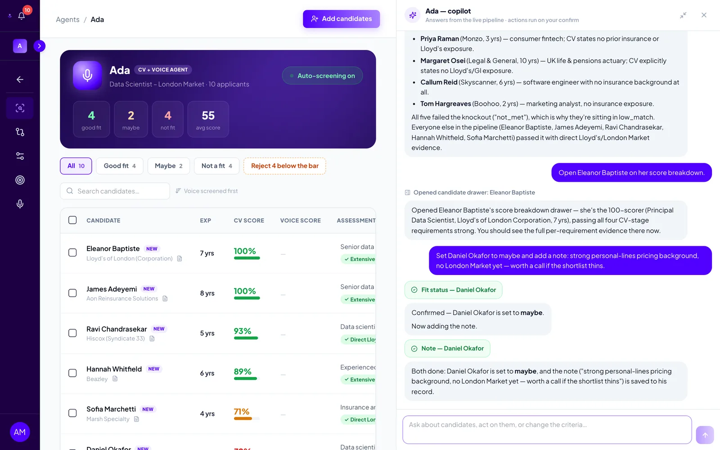Click the sort icon beside Voice screened first
The width and height of the screenshot is (720, 450).
coord(178,191)
